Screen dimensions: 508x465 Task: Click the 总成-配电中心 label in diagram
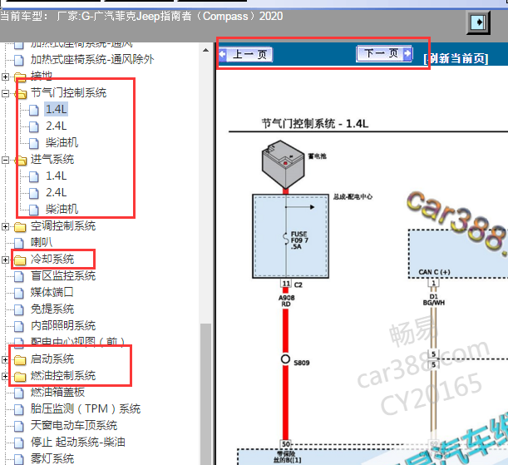[x=353, y=196]
